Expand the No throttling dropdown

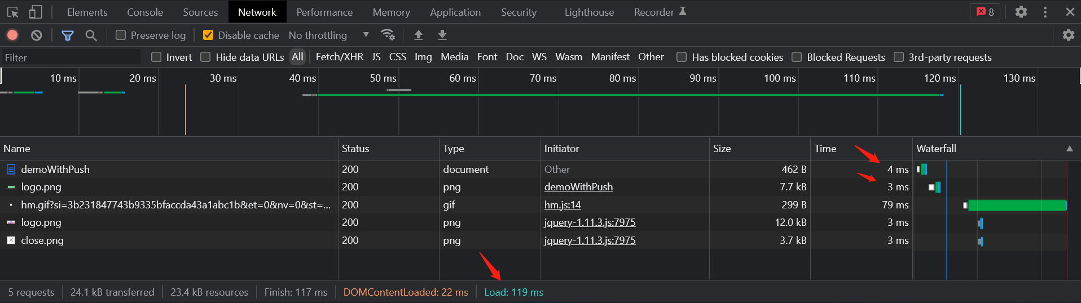[329, 35]
